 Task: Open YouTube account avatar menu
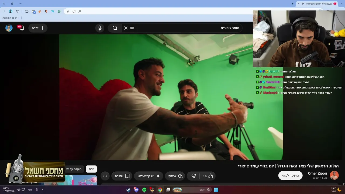click(x=9, y=28)
